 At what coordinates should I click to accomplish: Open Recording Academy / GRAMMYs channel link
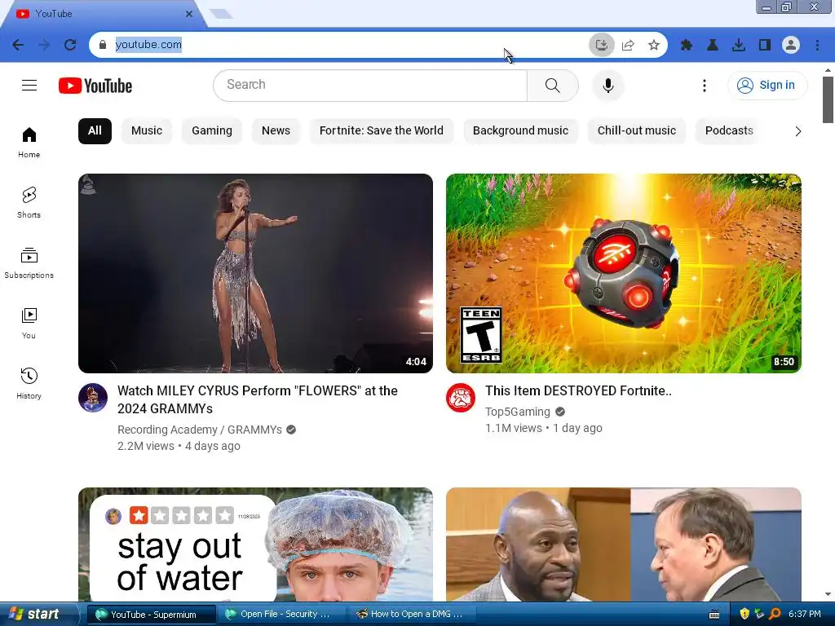[200, 430]
